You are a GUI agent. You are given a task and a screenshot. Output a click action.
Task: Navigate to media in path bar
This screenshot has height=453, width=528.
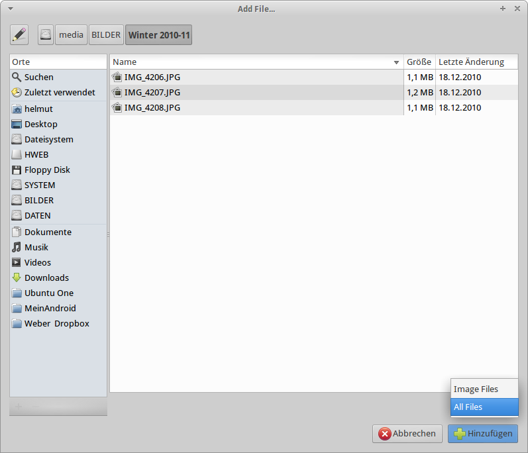tap(71, 34)
